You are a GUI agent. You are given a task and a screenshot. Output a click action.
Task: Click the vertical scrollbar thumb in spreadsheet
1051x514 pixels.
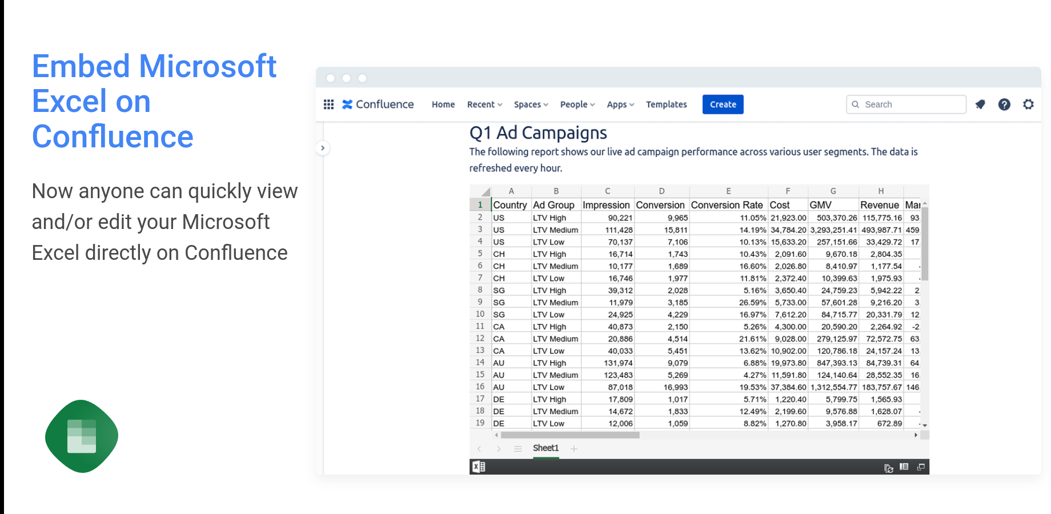pyautogui.click(x=925, y=244)
